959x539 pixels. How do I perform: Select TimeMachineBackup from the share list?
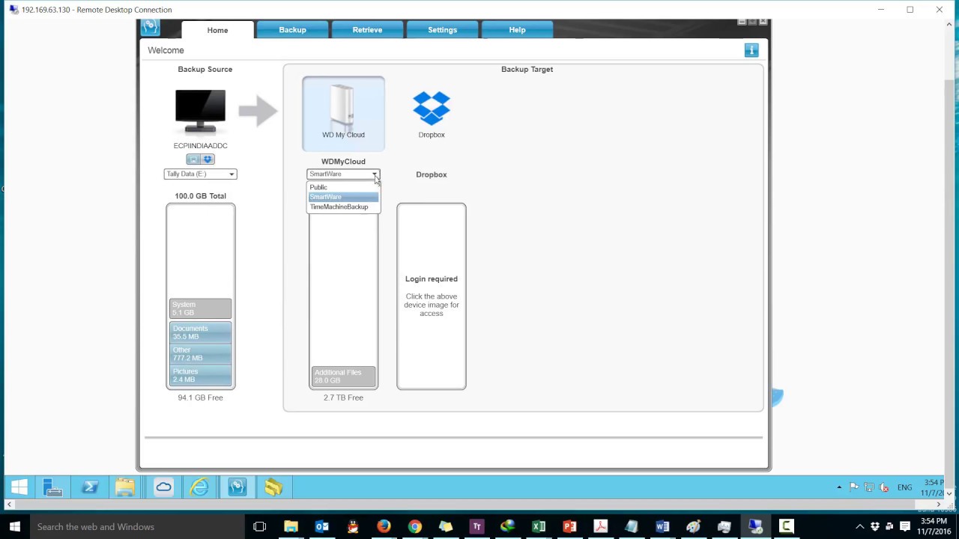click(339, 207)
